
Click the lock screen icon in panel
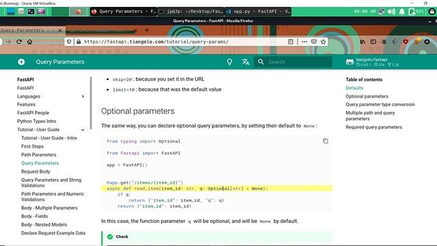pos(432,12)
